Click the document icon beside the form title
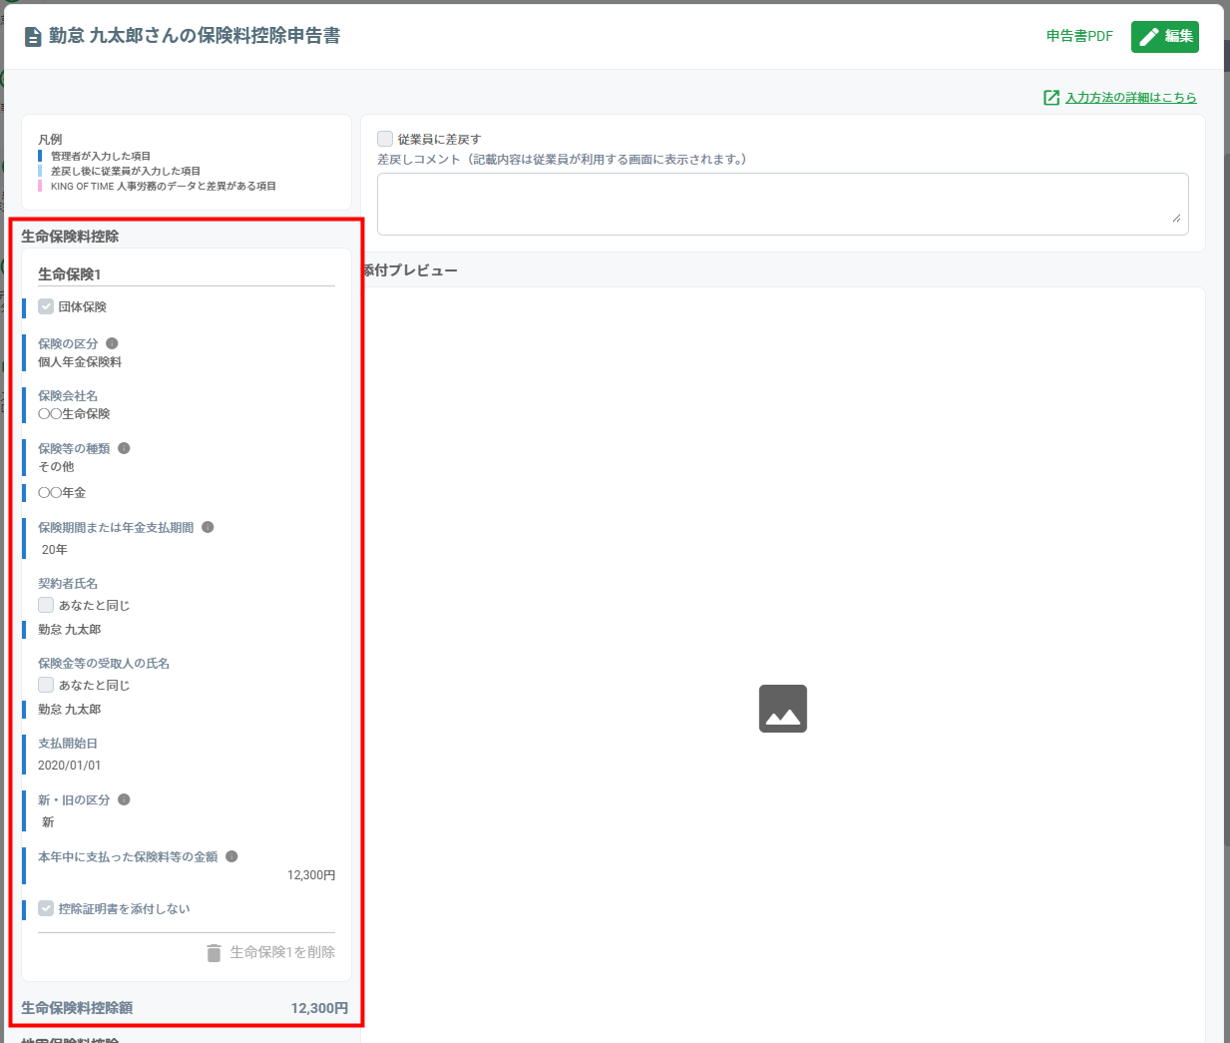 tap(33, 37)
